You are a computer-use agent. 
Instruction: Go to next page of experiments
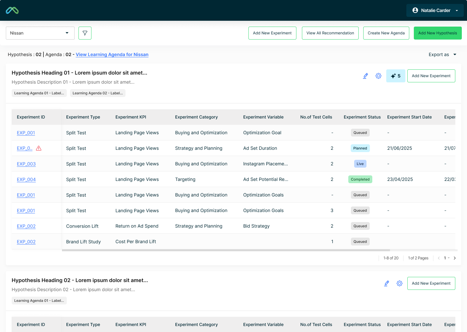(x=455, y=258)
